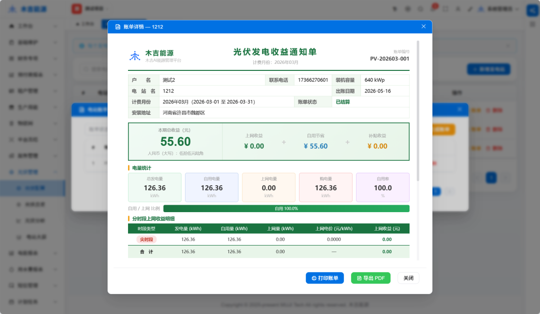Screen dimensions: 540x314
Task: Click the 上网收益 amount ¥ 0.00
Action: pyautogui.click(x=254, y=146)
